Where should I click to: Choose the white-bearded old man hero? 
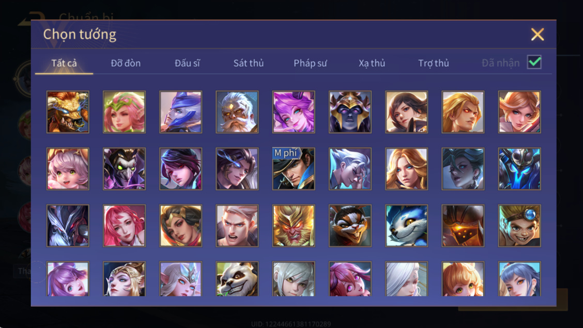pos(237,112)
